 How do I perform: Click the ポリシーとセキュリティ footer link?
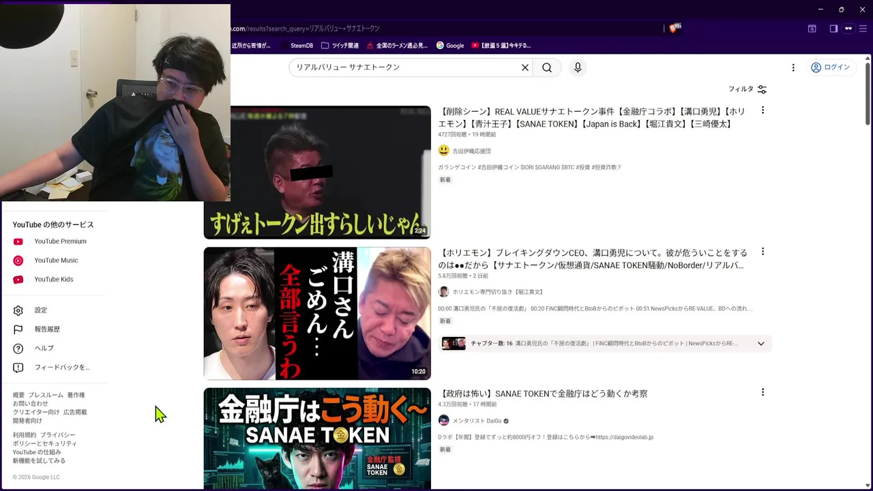point(44,444)
